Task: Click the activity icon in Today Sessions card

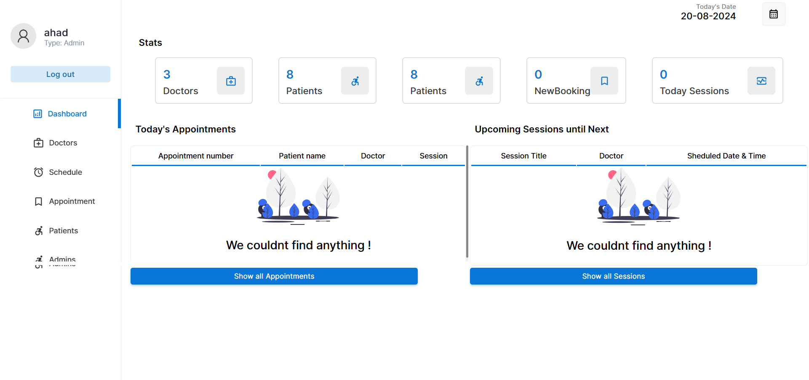Action: coord(761,81)
